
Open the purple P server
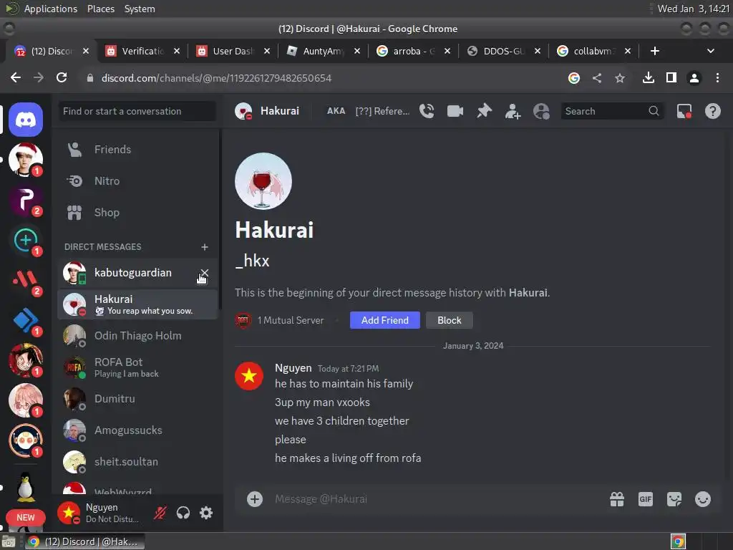[26, 200]
